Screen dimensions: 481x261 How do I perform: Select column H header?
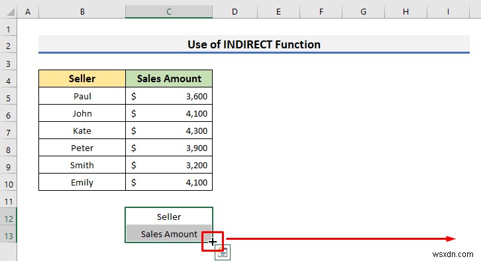[x=405, y=12]
